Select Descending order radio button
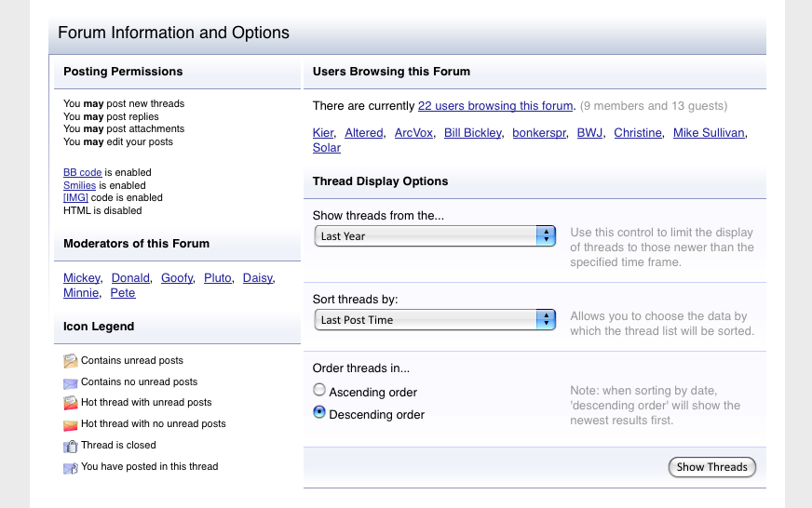The height and width of the screenshot is (508, 812). (319, 412)
